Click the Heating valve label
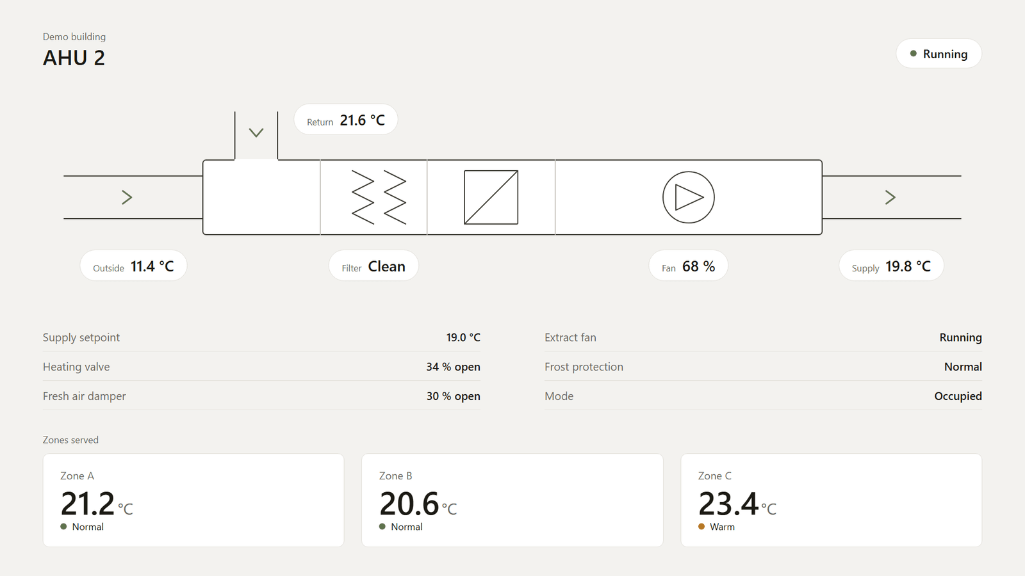1025x576 pixels. [76, 367]
